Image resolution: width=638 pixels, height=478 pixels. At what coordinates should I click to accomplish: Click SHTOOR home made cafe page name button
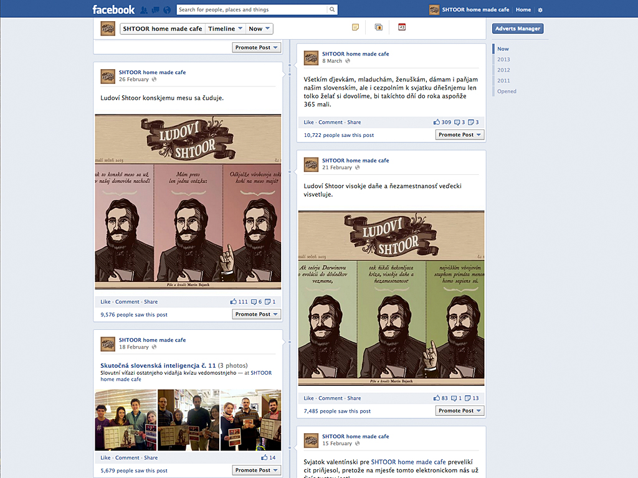pos(163,29)
